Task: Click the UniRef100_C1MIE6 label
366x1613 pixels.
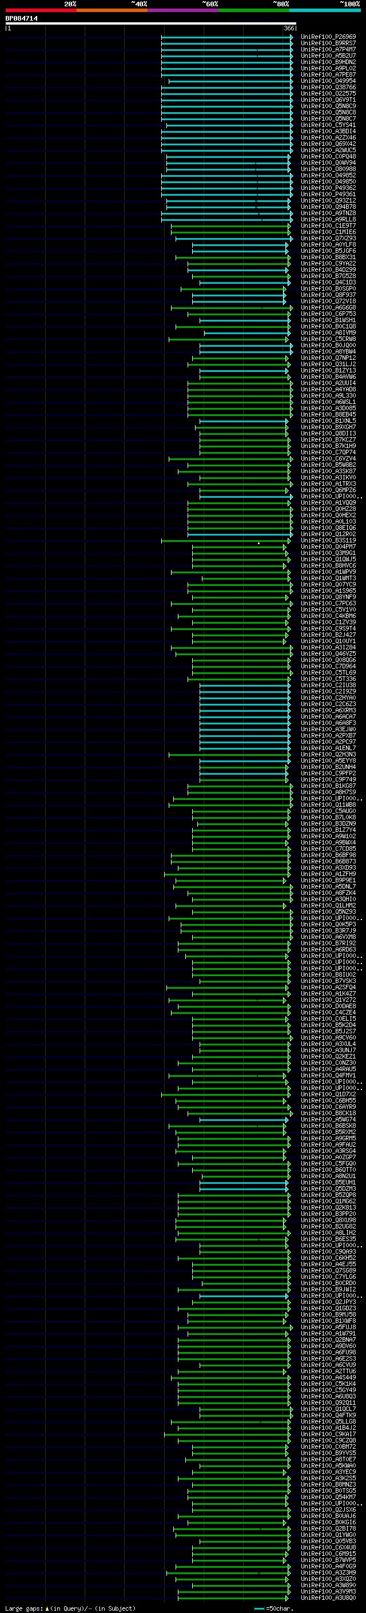Action: [328, 232]
